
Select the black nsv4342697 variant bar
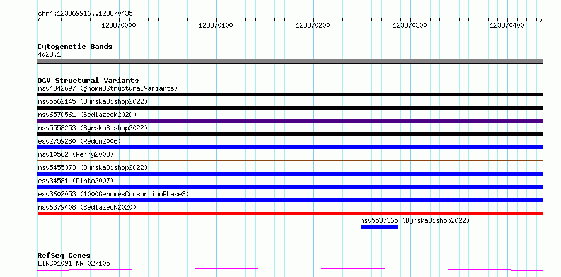click(x=290, y=94)
